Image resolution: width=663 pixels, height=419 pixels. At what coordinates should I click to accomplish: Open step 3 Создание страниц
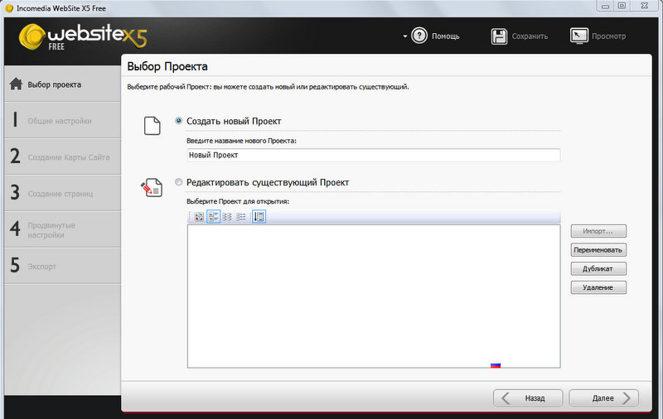[x=63, y=193]
